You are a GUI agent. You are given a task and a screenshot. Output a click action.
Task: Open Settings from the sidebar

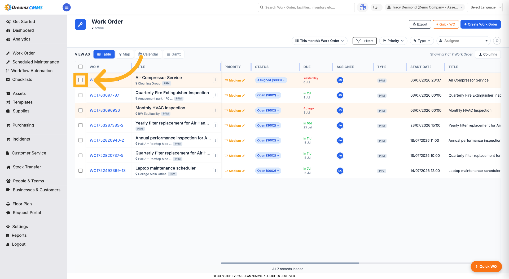point(20,227)
